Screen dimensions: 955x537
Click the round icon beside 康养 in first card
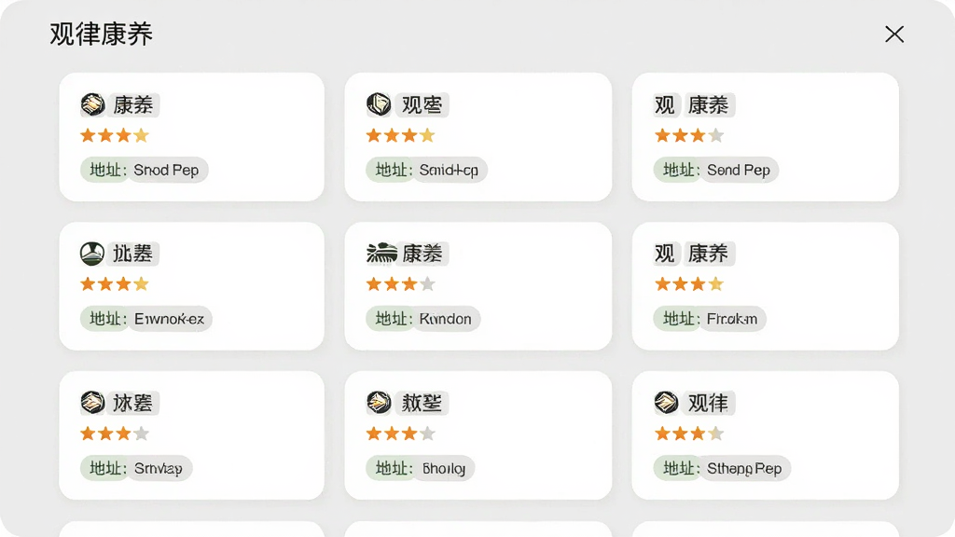click(x=92, y=104)
